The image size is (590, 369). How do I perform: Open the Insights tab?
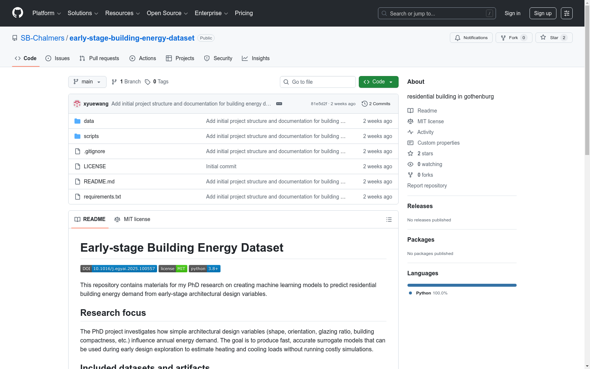[256, 58]
